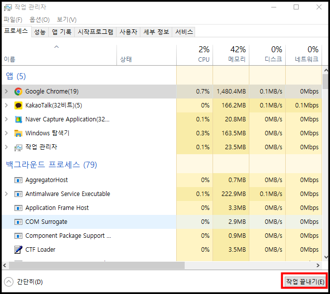Click the 간단히(D) fewer details link
This screenshot has width=330, height=294.
point(30,282)
